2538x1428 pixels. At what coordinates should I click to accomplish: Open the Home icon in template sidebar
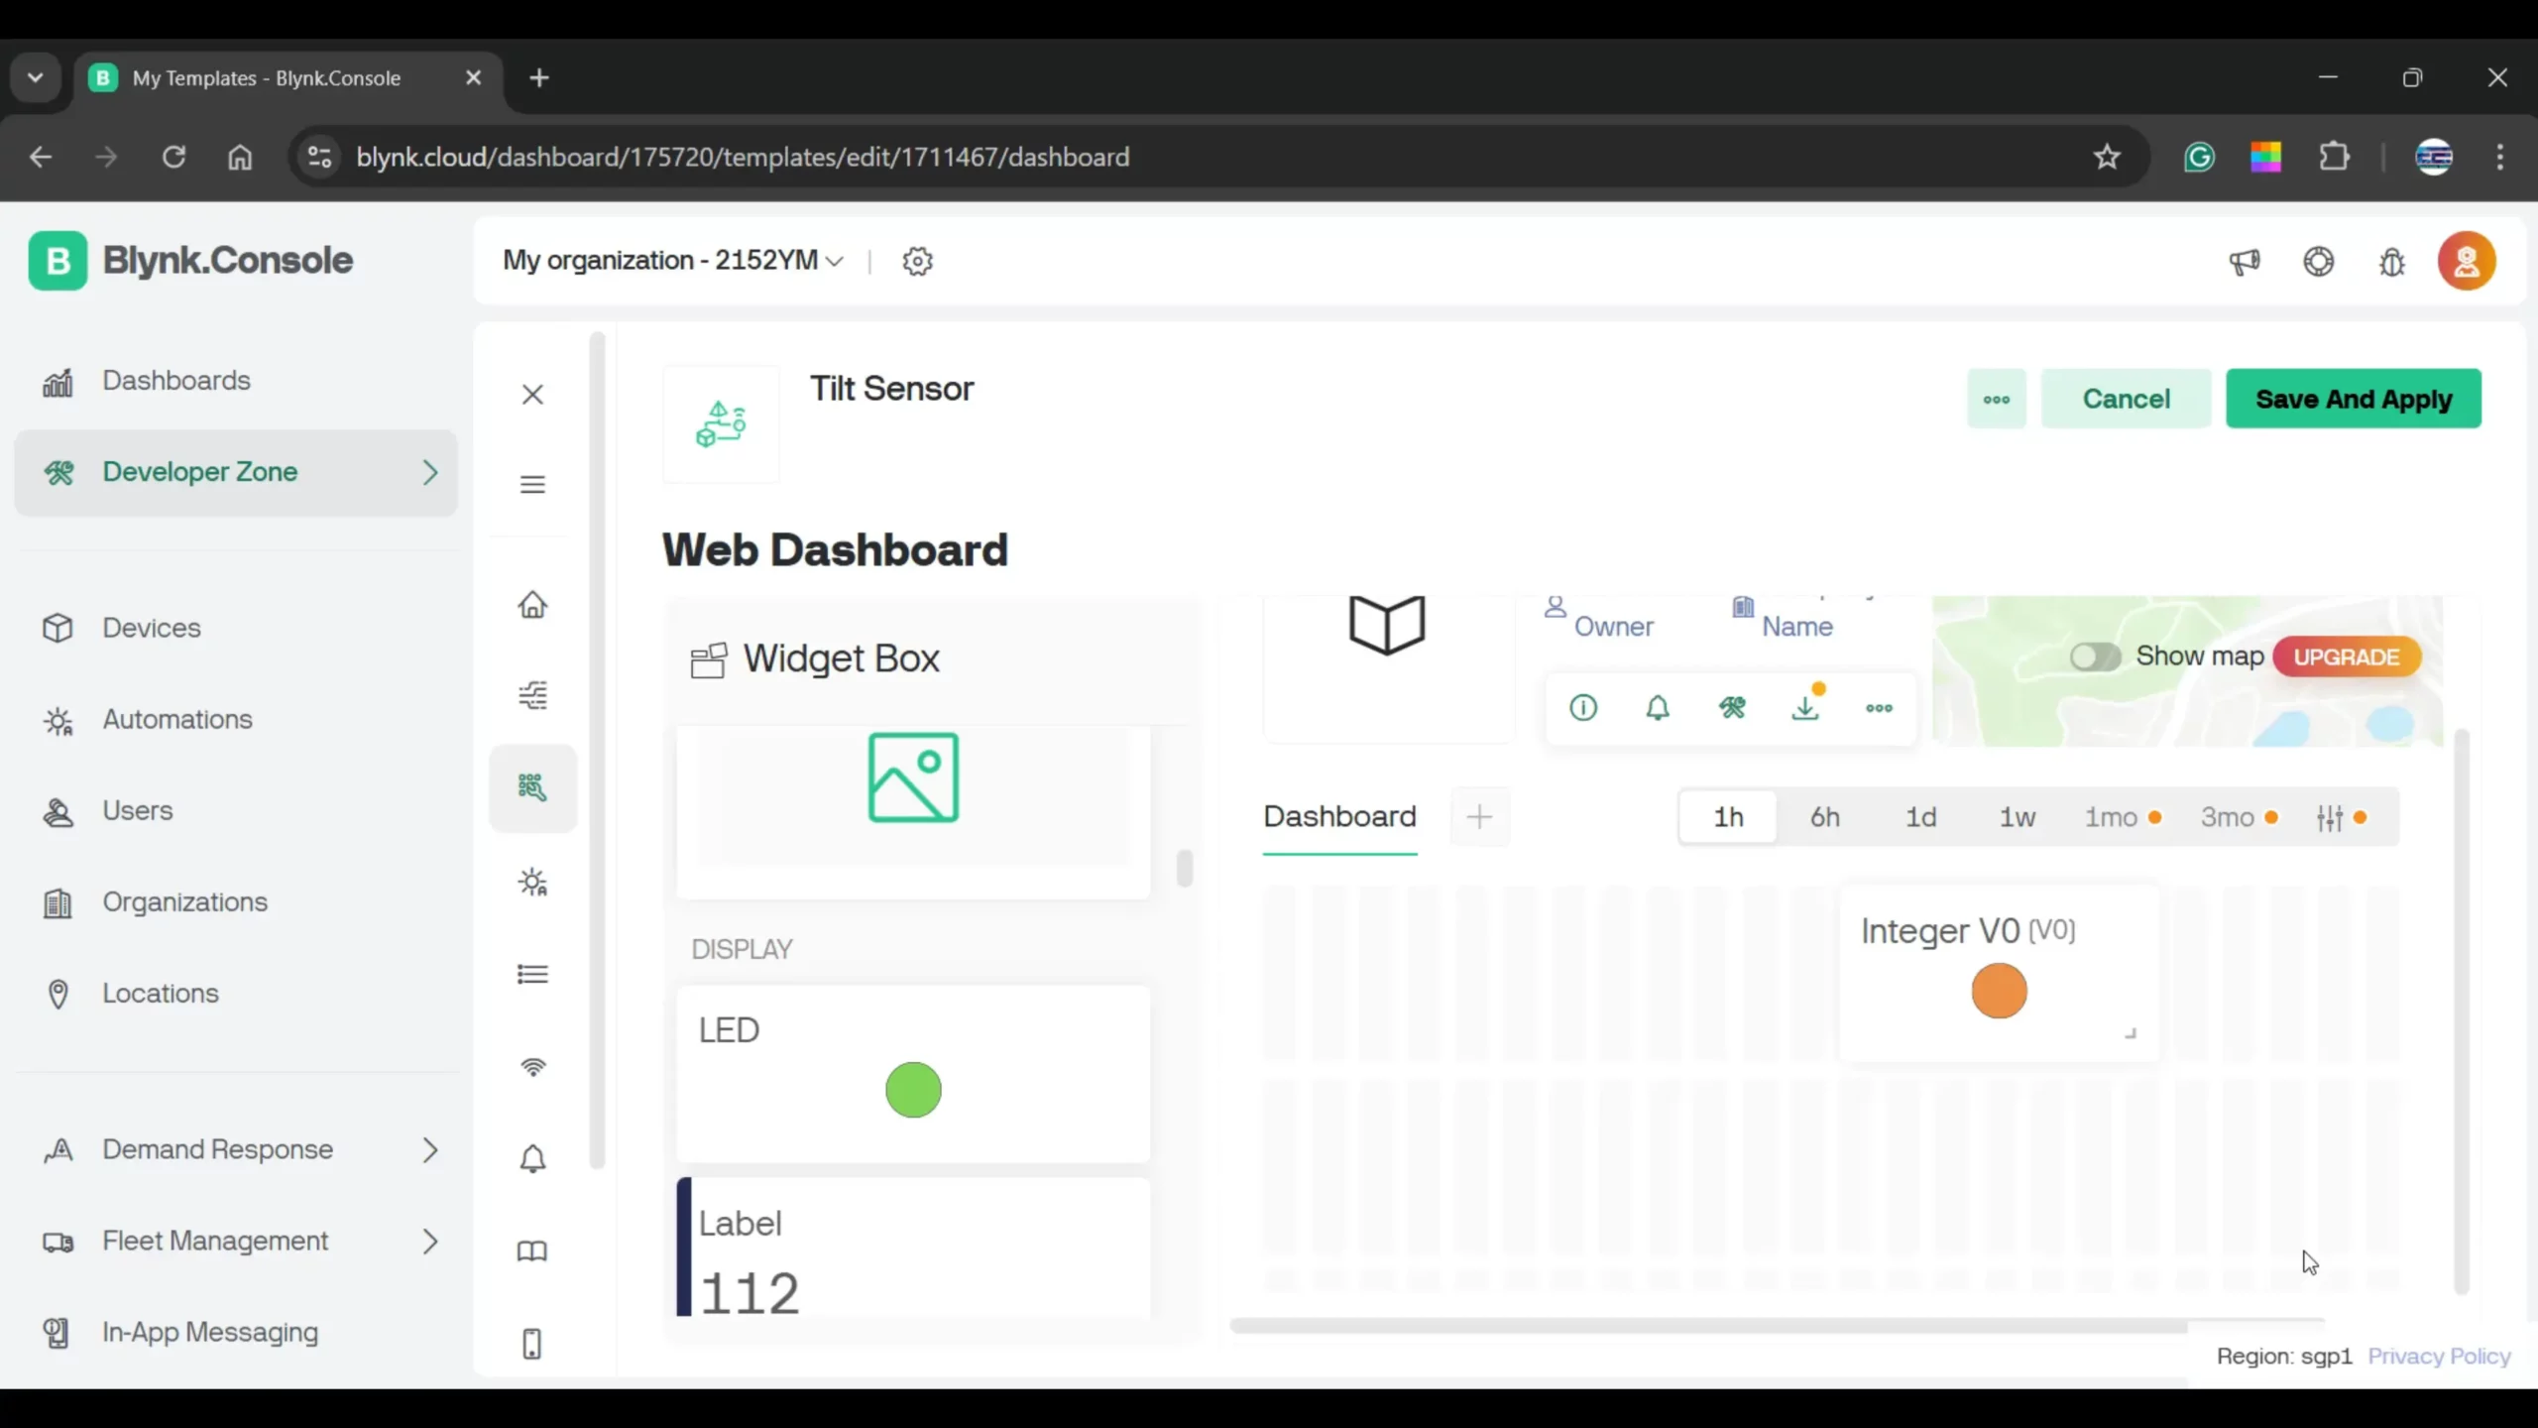coord(532,605)
